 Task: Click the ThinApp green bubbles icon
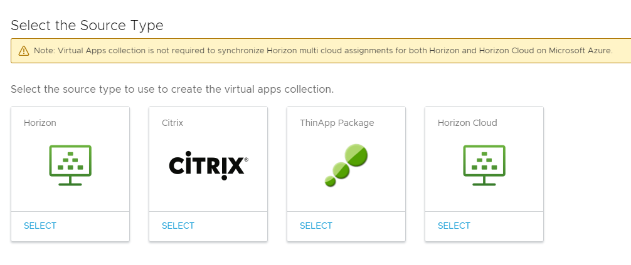tap(346, 165)
